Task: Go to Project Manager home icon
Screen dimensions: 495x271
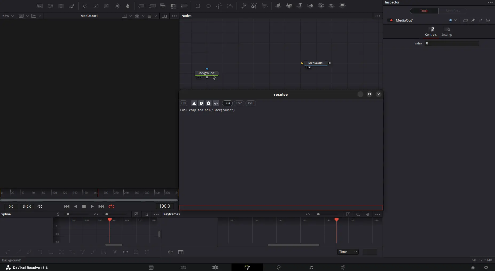Action: (473, 268)
